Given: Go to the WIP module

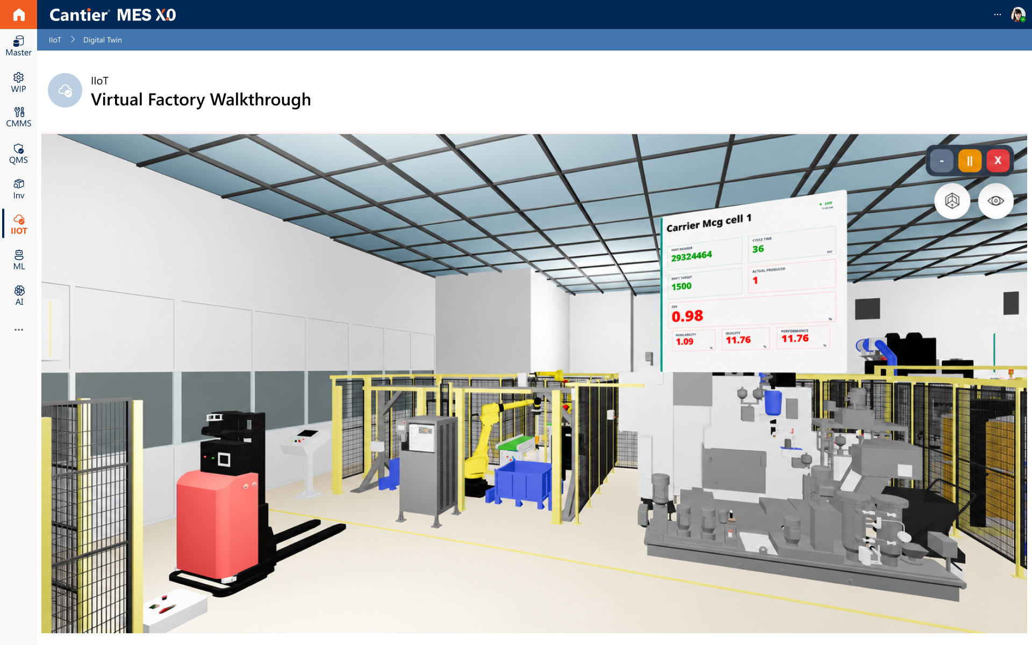Looking at the screenshot, I should tap(18, 83).
